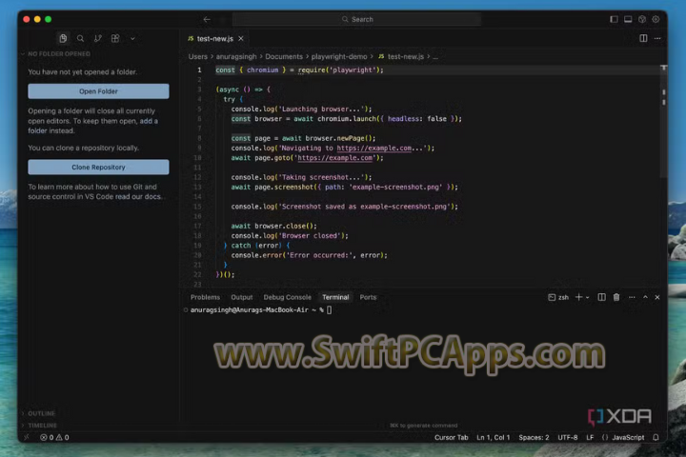
Task: Switch to the Problems panel tab
Action: (205, 297)
